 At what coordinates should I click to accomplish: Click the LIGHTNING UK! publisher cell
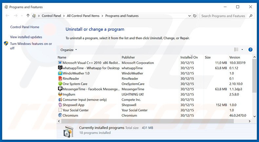[x=133, y=94]
